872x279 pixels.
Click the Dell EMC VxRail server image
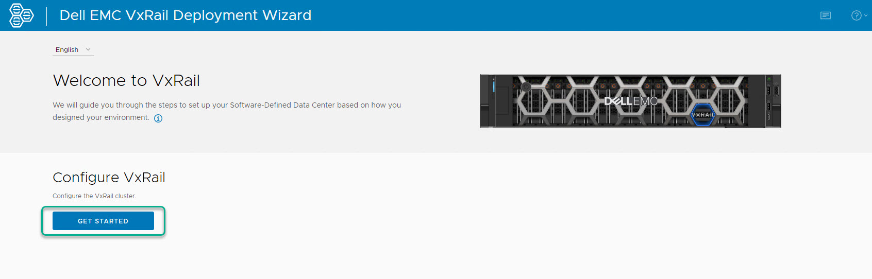(x=630, y=101)
